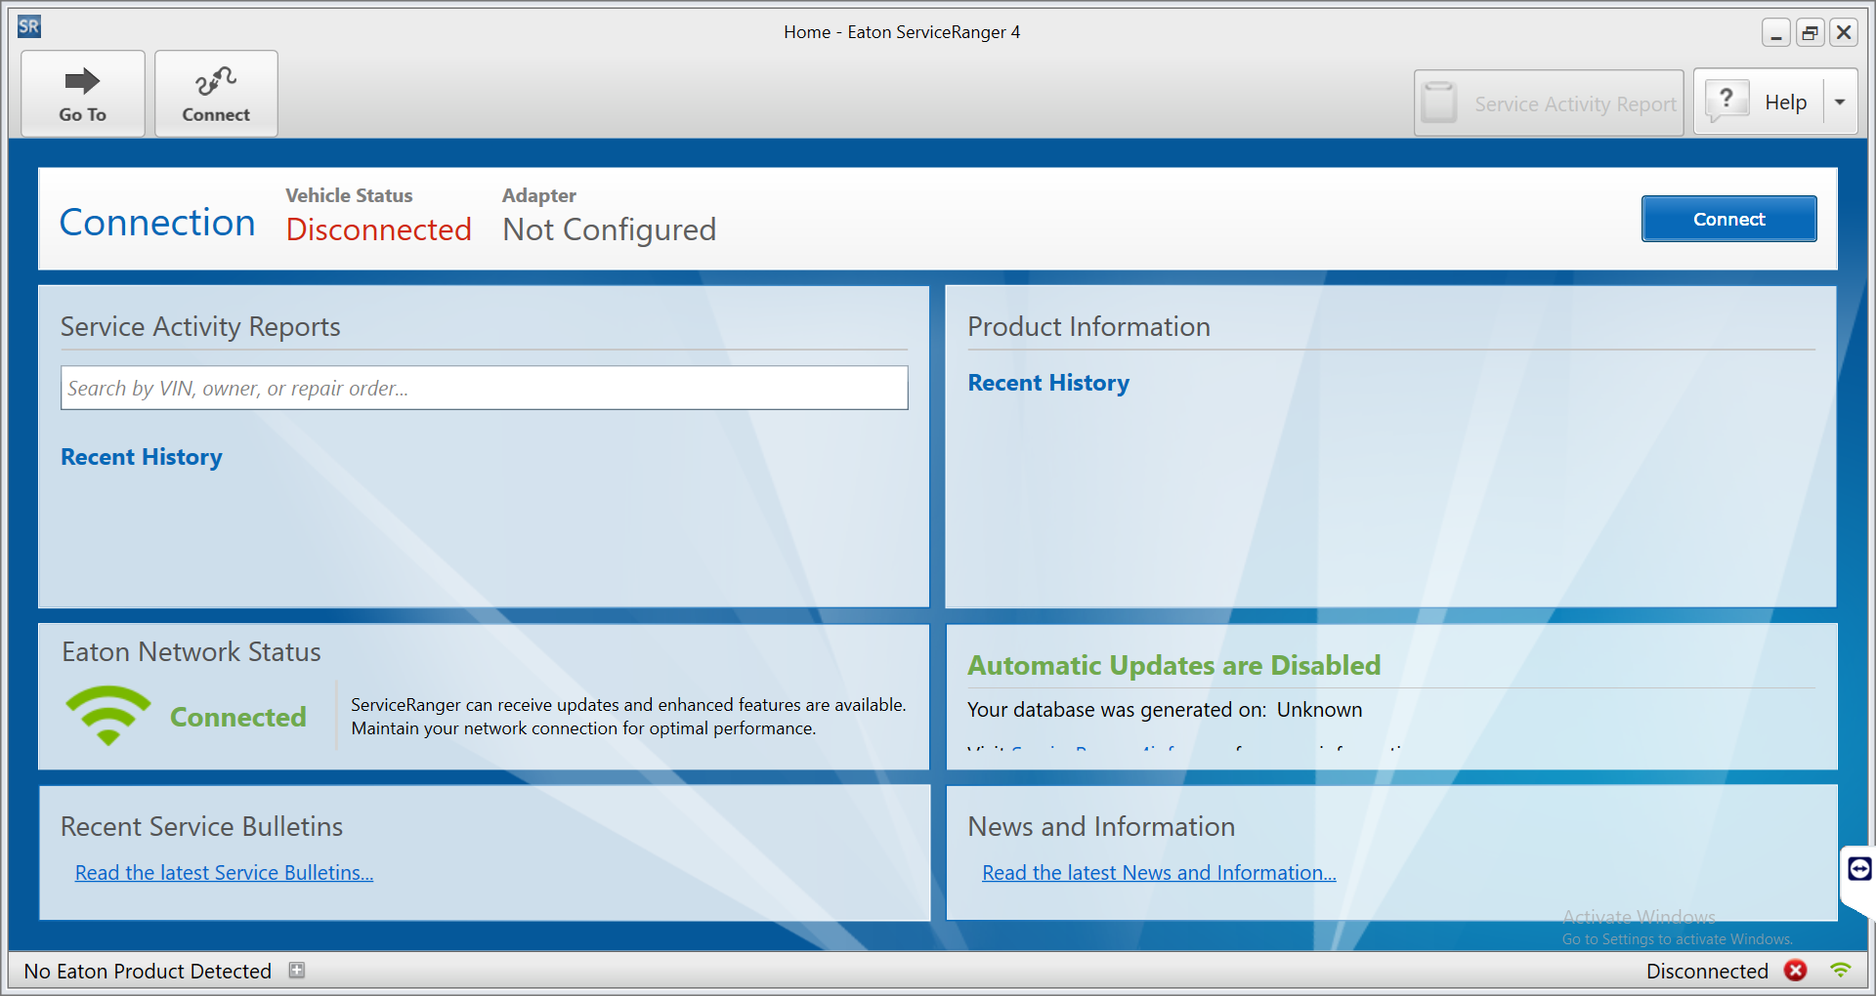The width and height of the screenshot is (1876, 996).
Task: Click the Connection heading
Action: (157, 223)
